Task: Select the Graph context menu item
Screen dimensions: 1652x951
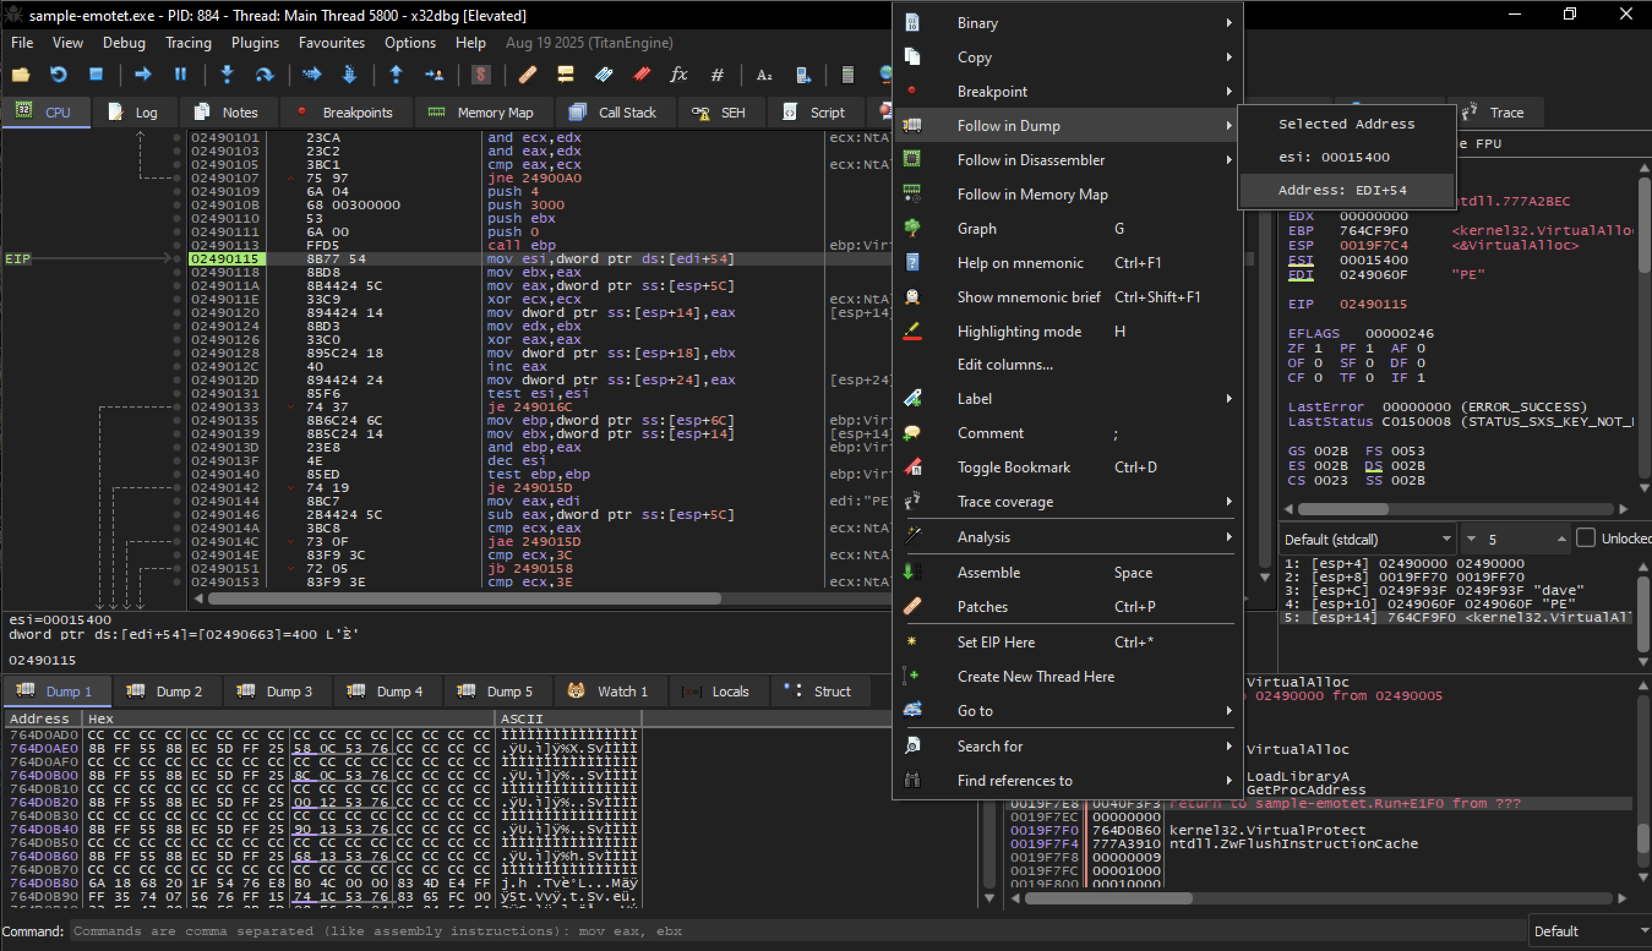Action: point(1068,229)
